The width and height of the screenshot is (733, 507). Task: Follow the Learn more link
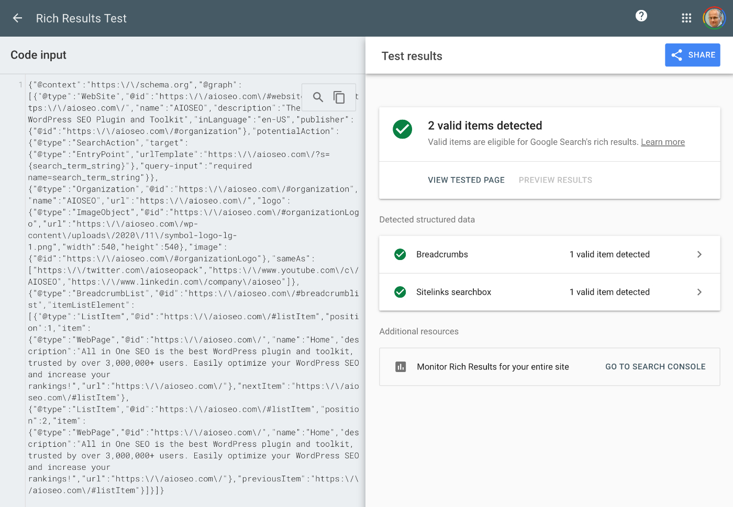point(663,142)
